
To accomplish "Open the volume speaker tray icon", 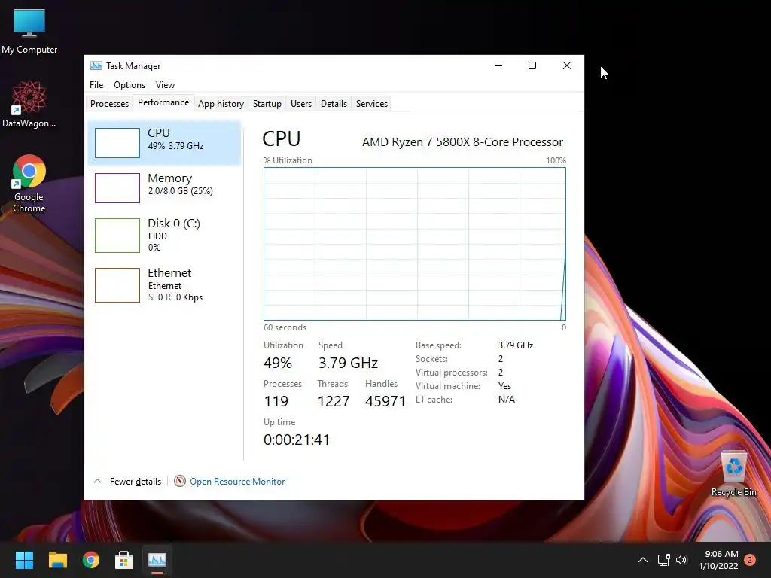I will 681,560.
